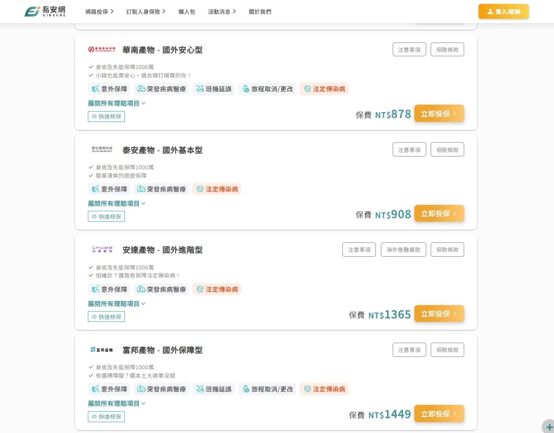Screen dimensions: 554x433
Task: Click 立即投保 for NT$878 plan
Action: tap(439, 114)
